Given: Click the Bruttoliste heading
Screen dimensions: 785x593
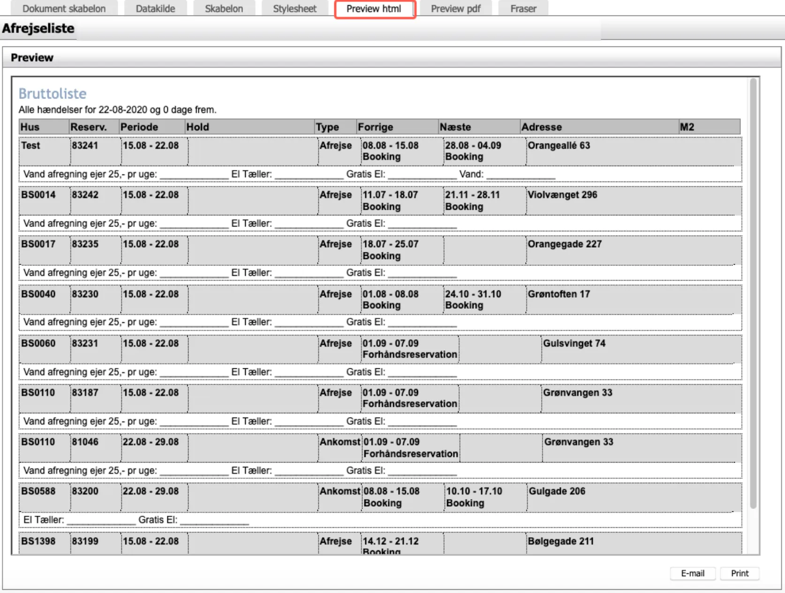Looking at the screenshot, I should 53,94.
